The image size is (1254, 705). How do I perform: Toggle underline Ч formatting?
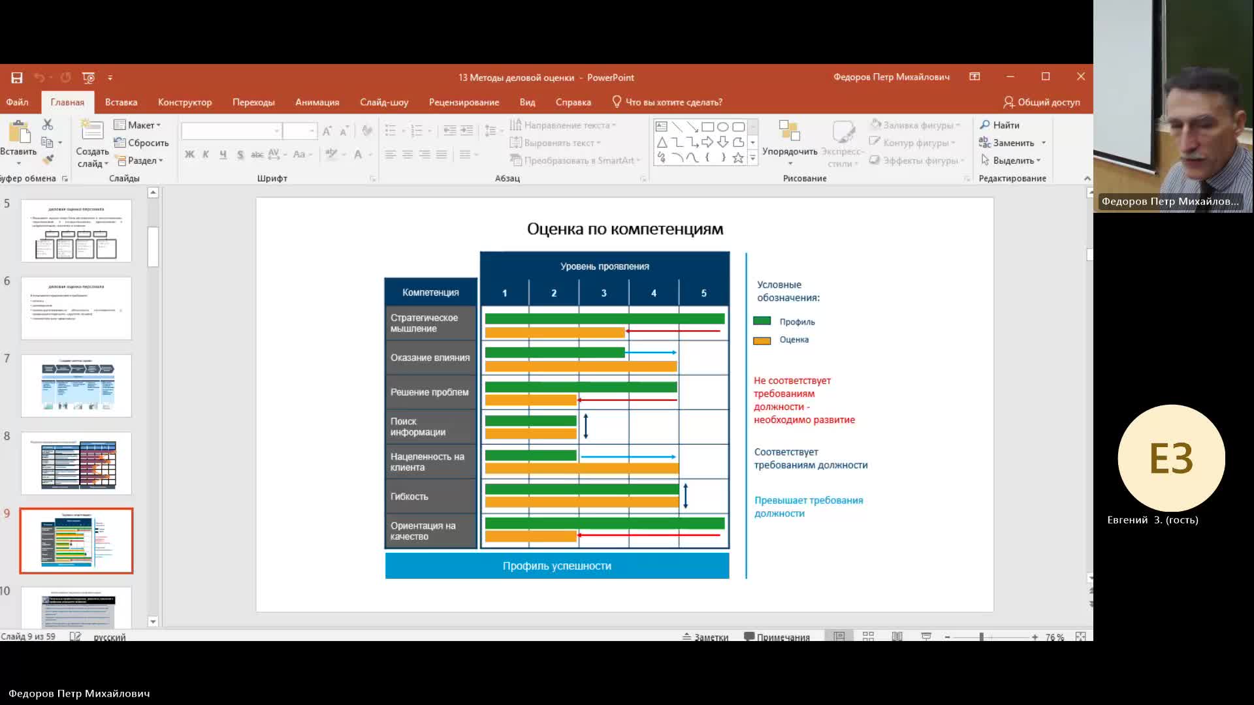coord(223,155)
